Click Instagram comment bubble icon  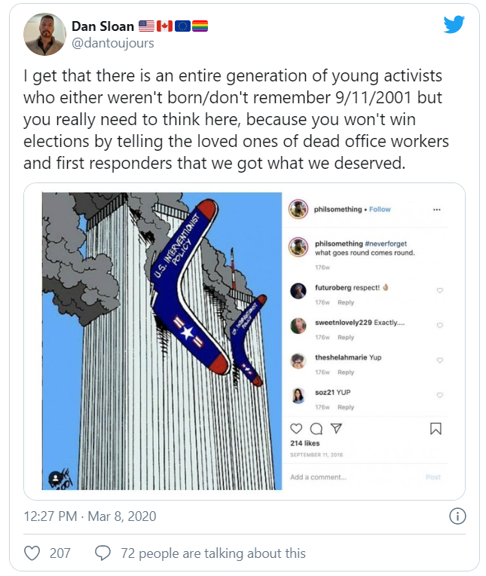(x=316, y=428)
